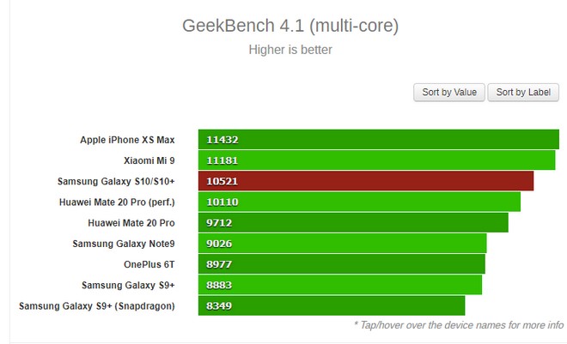Select the OnePlus 6T label

[149, 264]
